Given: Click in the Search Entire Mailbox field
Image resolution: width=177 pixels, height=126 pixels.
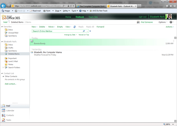Looking at the screenshot, I should 57,31.
